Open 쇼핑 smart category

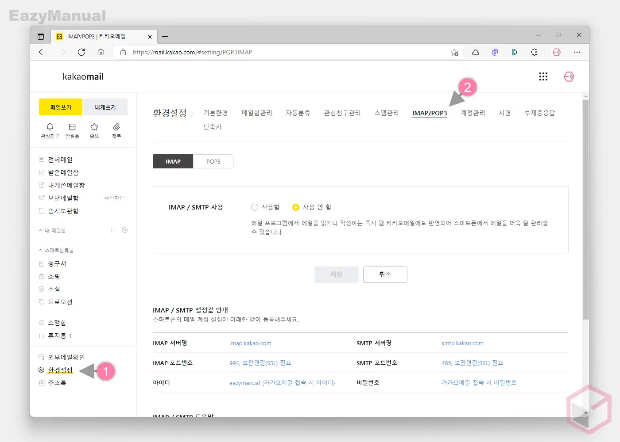pos(54,276)
